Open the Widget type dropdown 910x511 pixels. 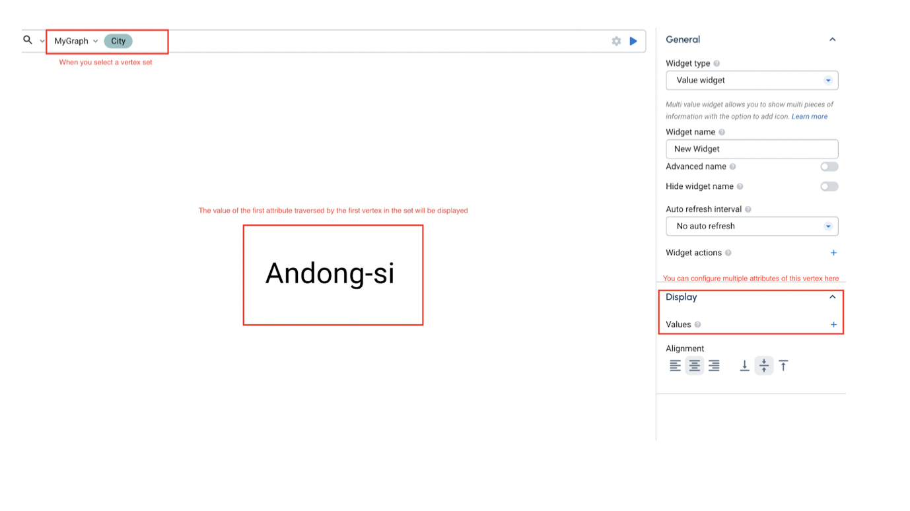tap(752, 81)
